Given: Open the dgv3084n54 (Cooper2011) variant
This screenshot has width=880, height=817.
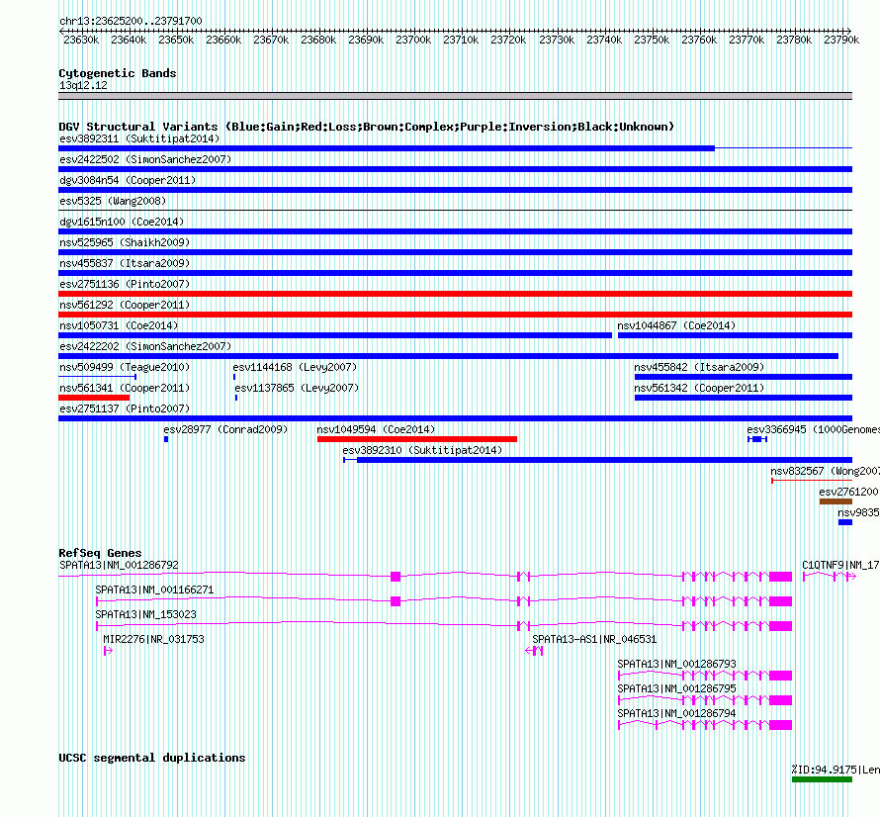Looking at the screenshot, I should pyautogui.click(x=455, y=190).
